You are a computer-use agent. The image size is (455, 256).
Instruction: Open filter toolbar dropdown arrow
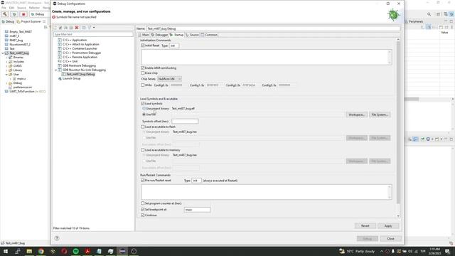[94, 28]
